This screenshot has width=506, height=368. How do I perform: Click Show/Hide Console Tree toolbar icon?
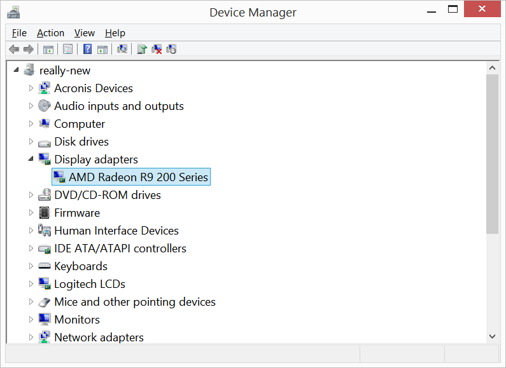point(48,50)
